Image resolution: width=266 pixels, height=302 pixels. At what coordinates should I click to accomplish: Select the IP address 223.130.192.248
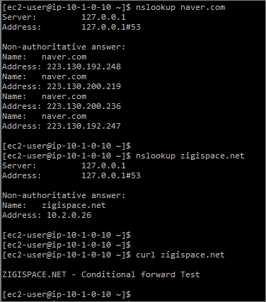(x=83, y=66)
